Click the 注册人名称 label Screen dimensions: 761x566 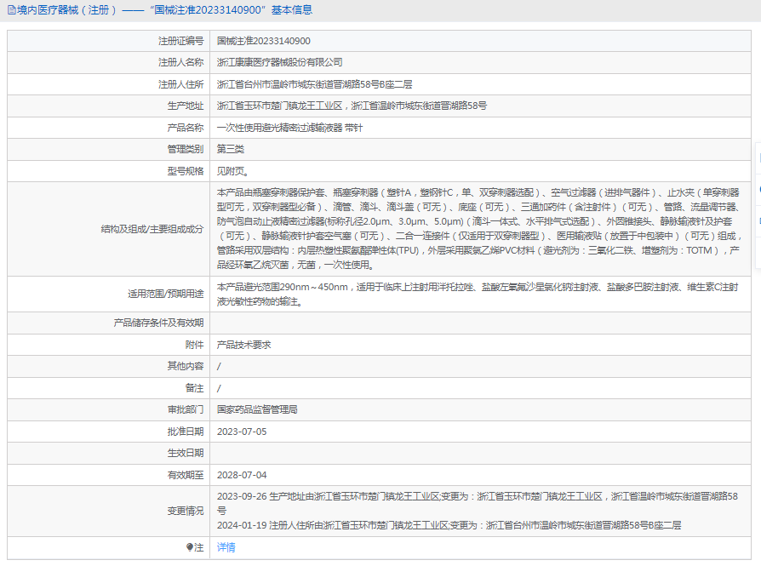(x=181, y=63)
